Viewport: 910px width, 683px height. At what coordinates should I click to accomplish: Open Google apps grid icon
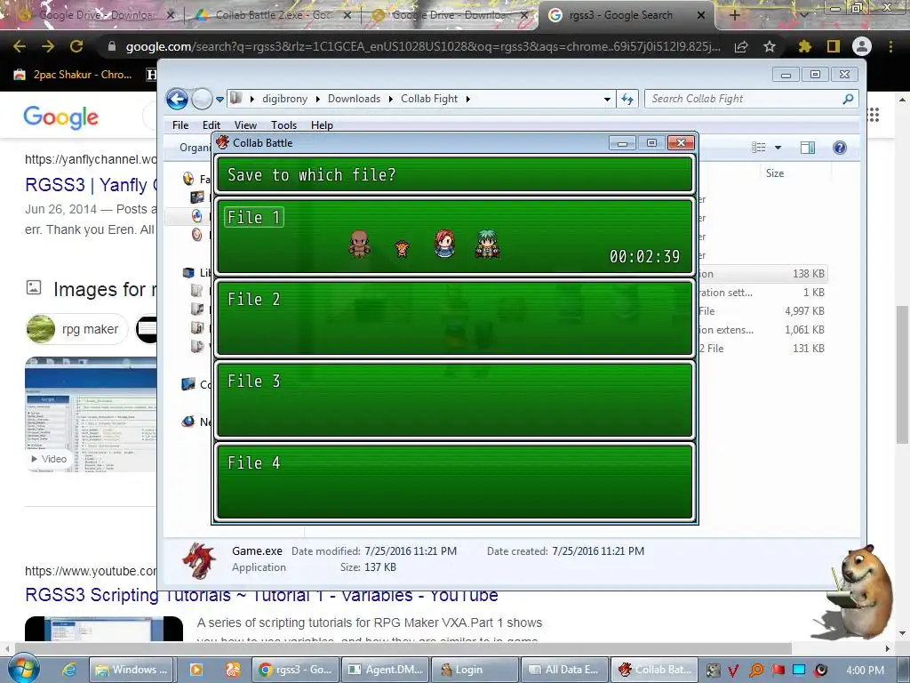[x=874, y=115]
